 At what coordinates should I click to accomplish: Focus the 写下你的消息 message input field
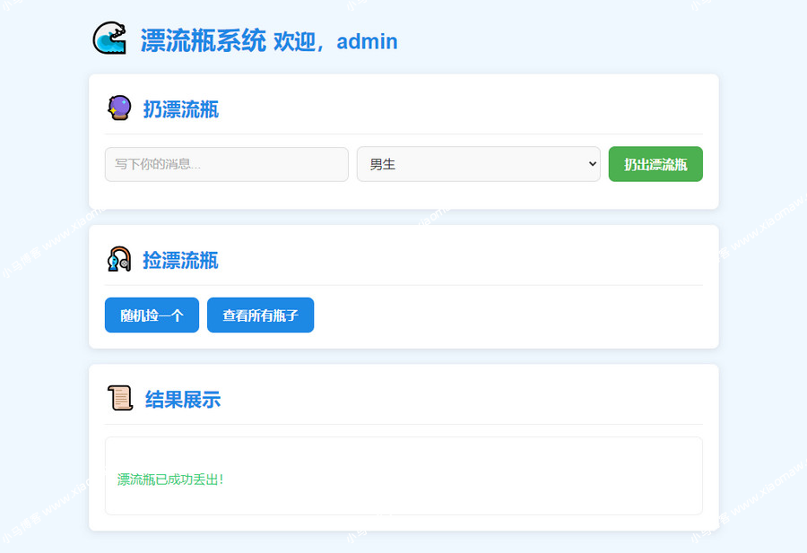pyautogui.click(x=226, y=164)
